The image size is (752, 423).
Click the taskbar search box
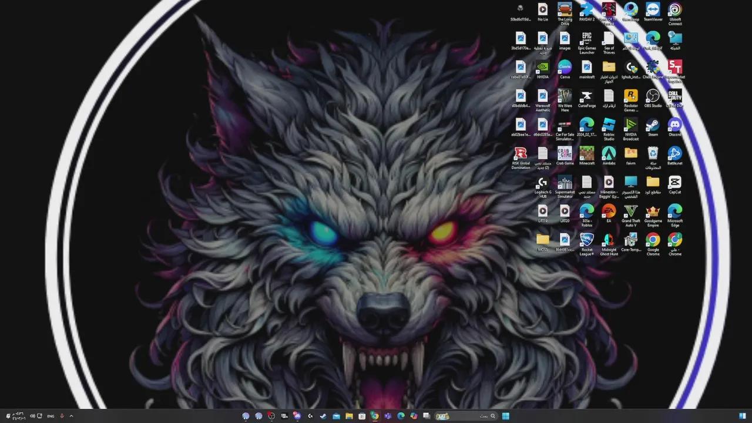pyautogui.click(x=466, y=416)
